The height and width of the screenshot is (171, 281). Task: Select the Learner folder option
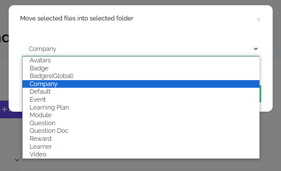[x=41, y=147]
